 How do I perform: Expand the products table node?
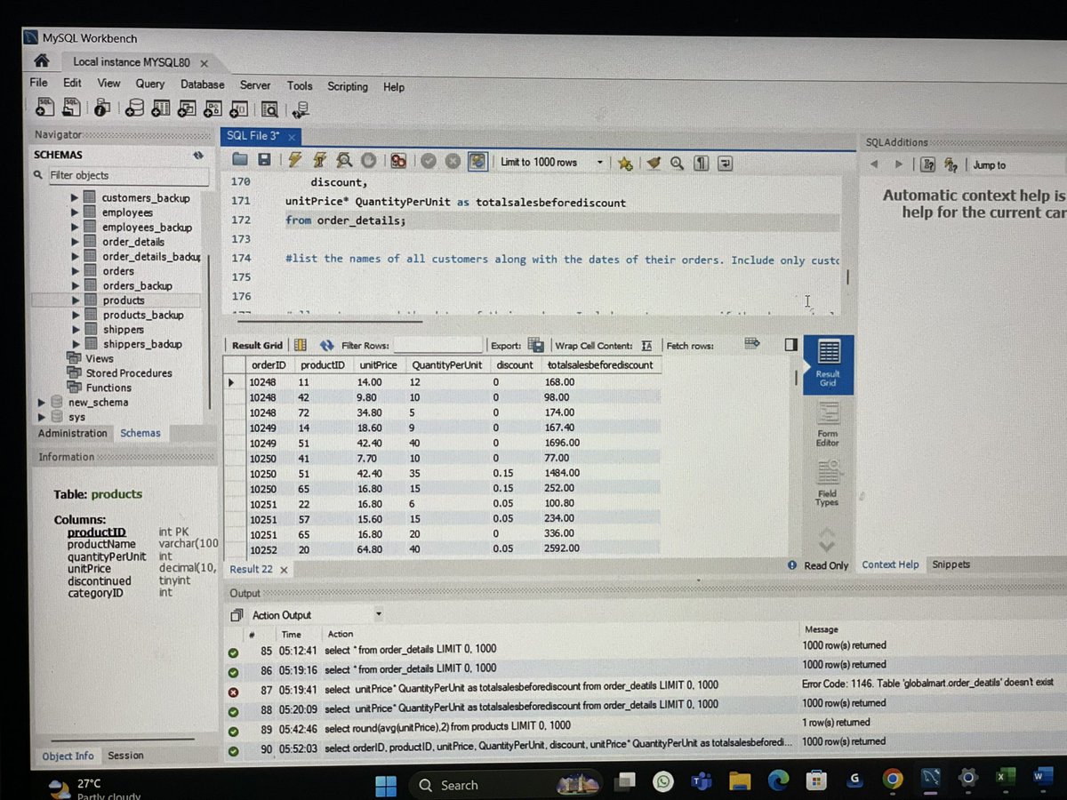76,300
